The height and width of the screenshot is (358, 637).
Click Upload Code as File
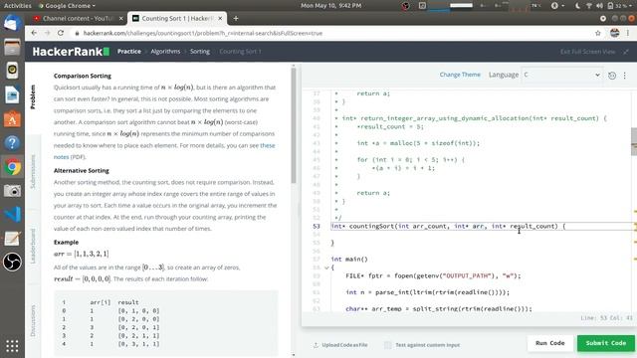pyautogui.click(x=340, y=345)
